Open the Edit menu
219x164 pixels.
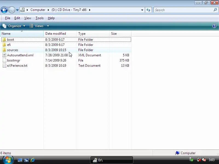[x=17, y=18]
